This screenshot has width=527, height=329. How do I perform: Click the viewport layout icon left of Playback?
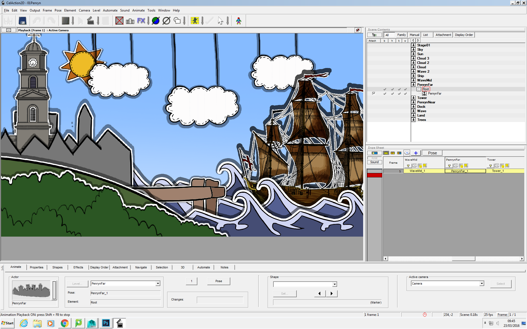pos(9,30)
